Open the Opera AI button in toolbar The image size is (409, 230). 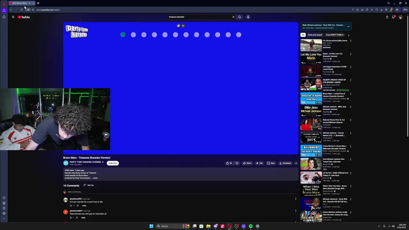[405, 10]
